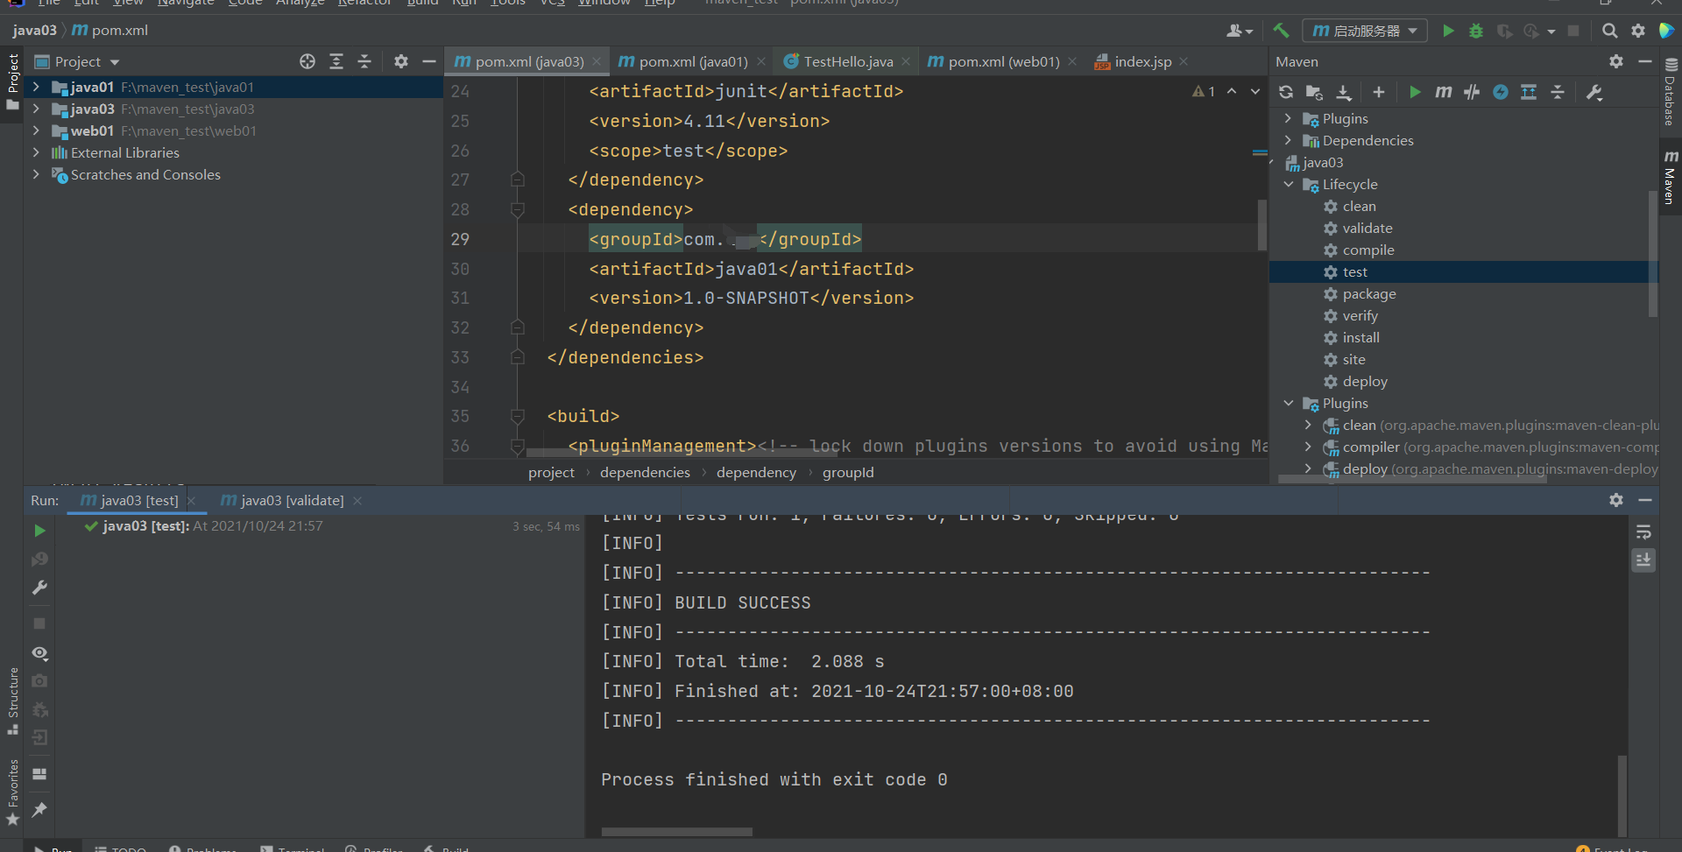Click the Run console horizontal scrollbar
1682x852 pixels.
coord(676,832)
